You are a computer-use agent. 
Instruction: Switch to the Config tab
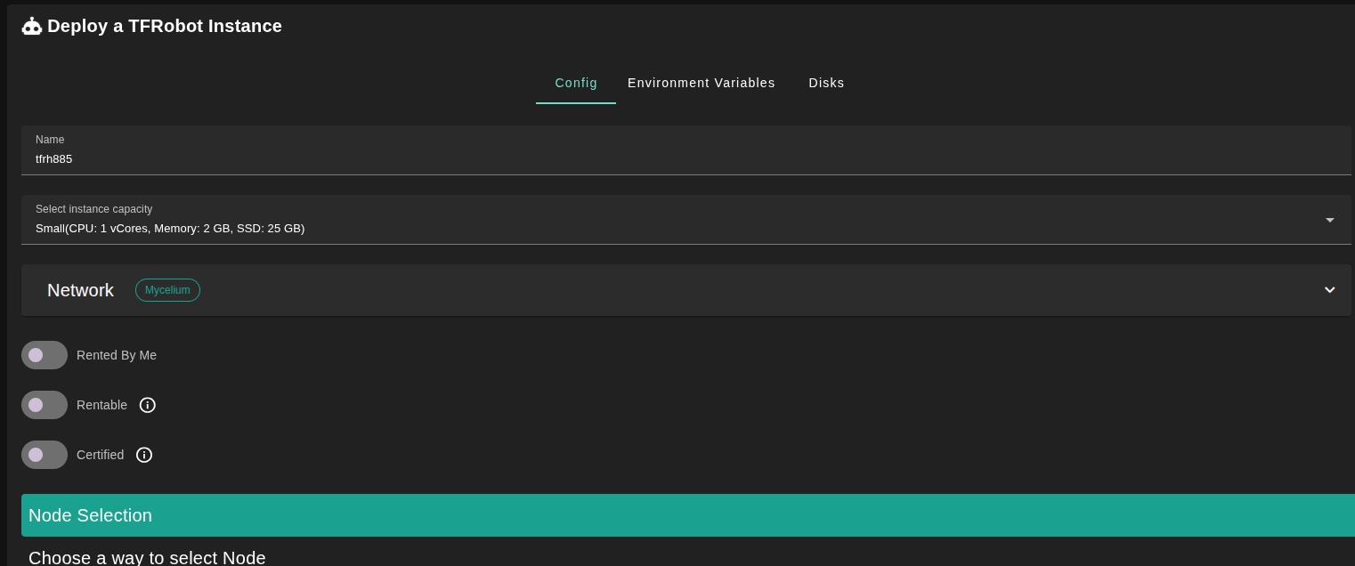[x=576, y=83]
